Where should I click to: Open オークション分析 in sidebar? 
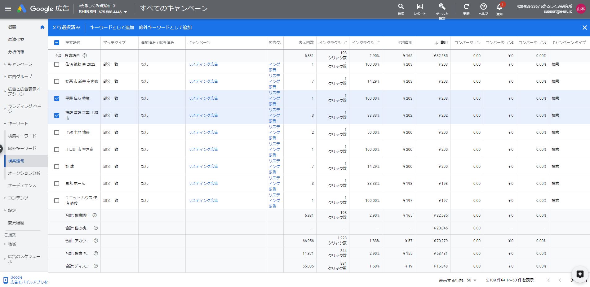tap(24, 173)
